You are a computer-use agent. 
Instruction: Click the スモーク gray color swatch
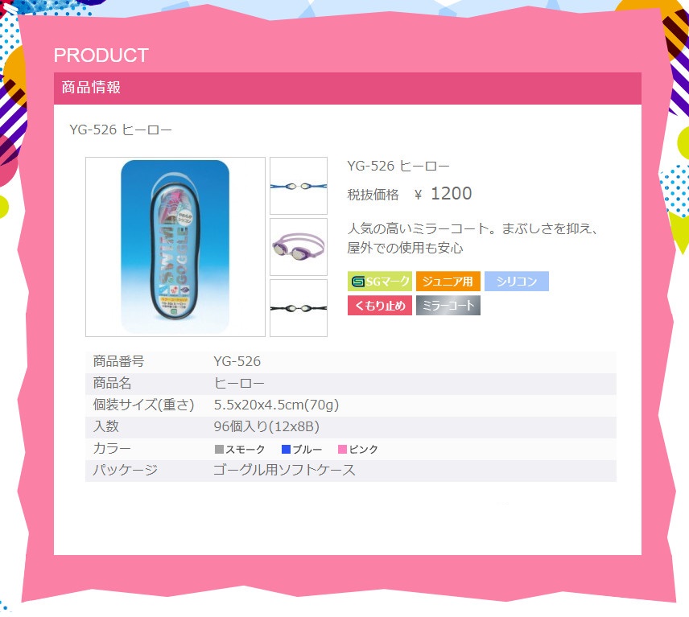pos(219,449)
